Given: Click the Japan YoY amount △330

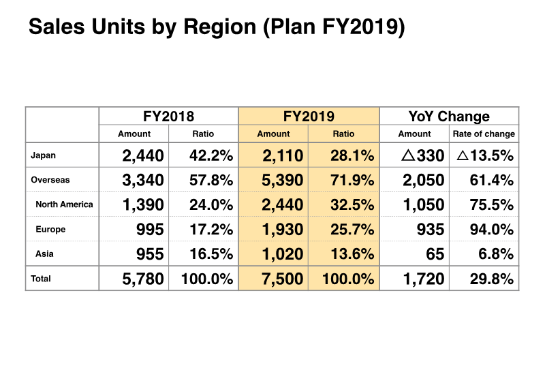Looking at the screenshot, I should click(x=422, y=156).
